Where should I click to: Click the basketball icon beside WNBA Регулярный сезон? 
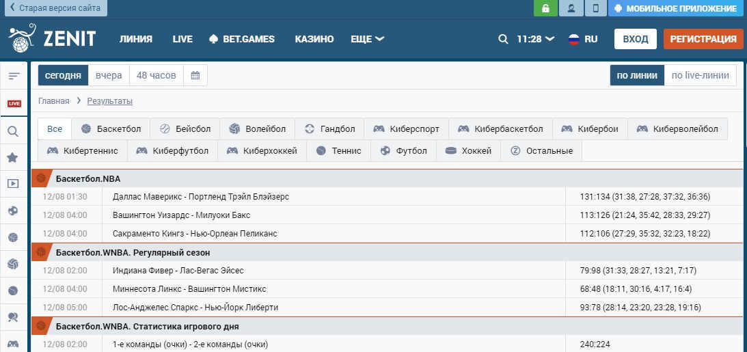tap(41, 252)
